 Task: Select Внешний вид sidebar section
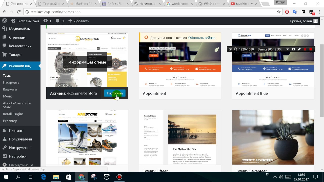[20, 66]
